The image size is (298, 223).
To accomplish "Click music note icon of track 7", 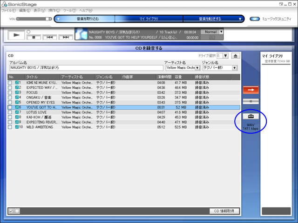I will [x=17, y=112].
